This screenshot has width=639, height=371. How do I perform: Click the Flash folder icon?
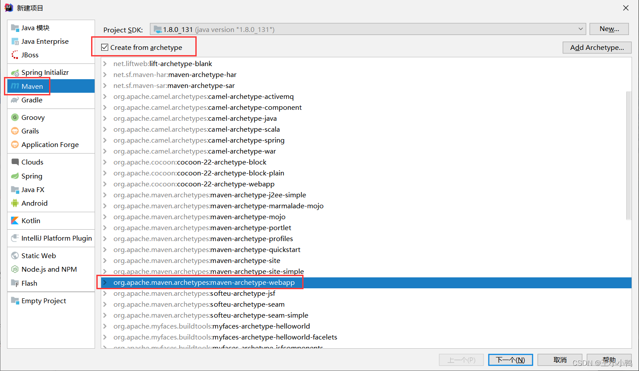pos(15,283)
